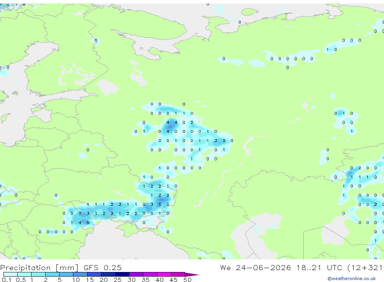Viewport: 384px width, 282px height.
Task: Click the precipitation value '7' on the map
Action: (x=80, y=214)
